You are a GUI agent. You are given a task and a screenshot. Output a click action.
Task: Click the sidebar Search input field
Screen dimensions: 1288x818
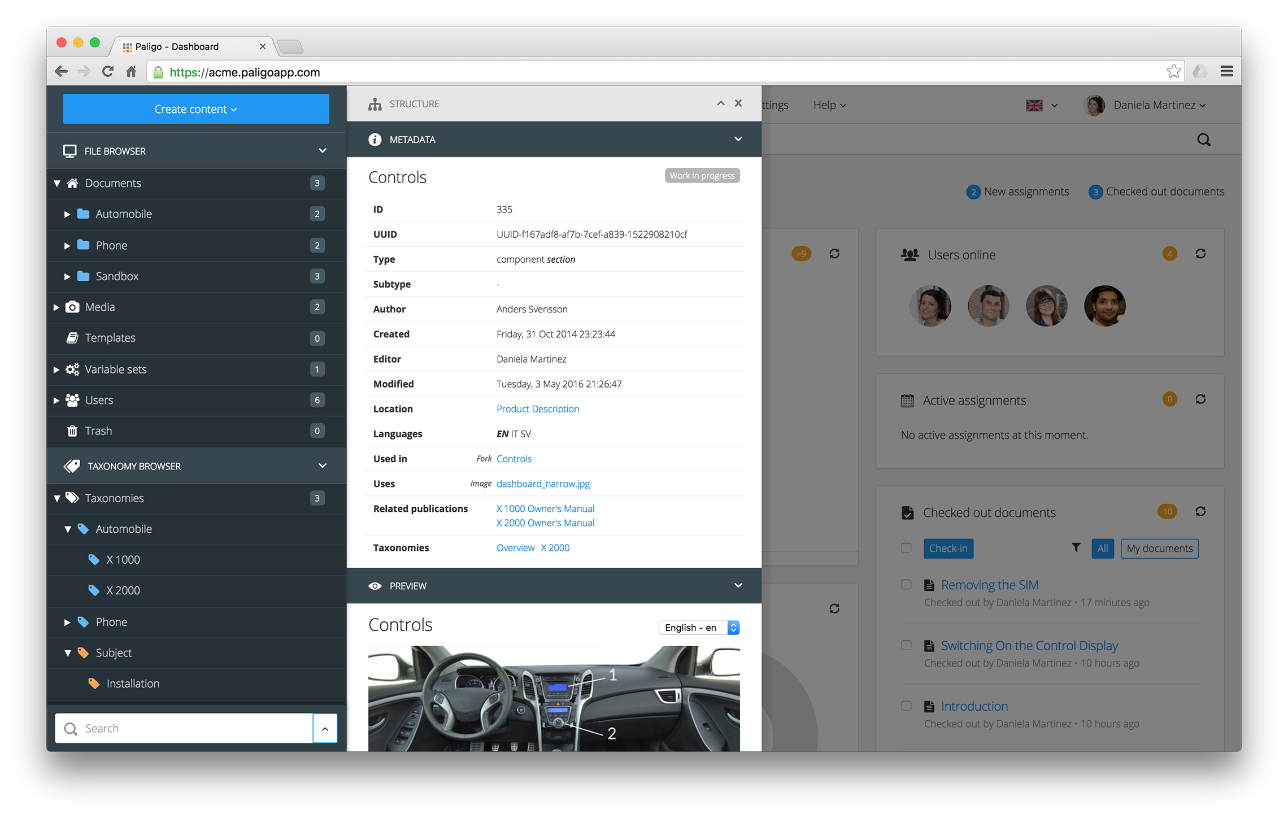point(184,728)
